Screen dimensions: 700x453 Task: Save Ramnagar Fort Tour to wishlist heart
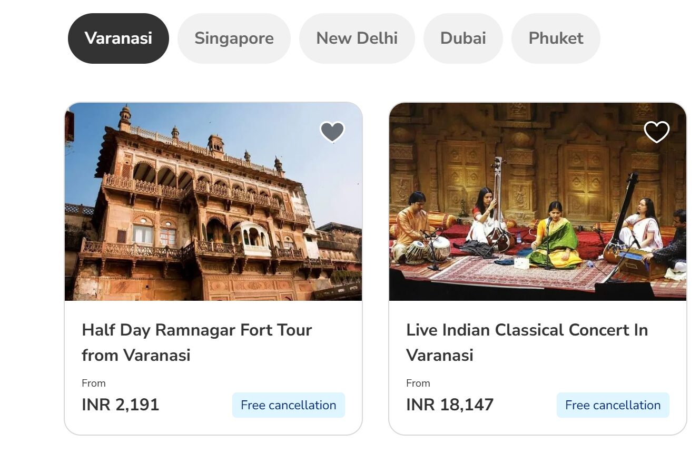(x=332, y=132)
